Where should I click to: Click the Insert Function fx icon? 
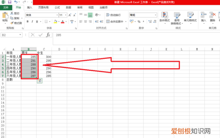pyautogui.click(x=48, y=35)
